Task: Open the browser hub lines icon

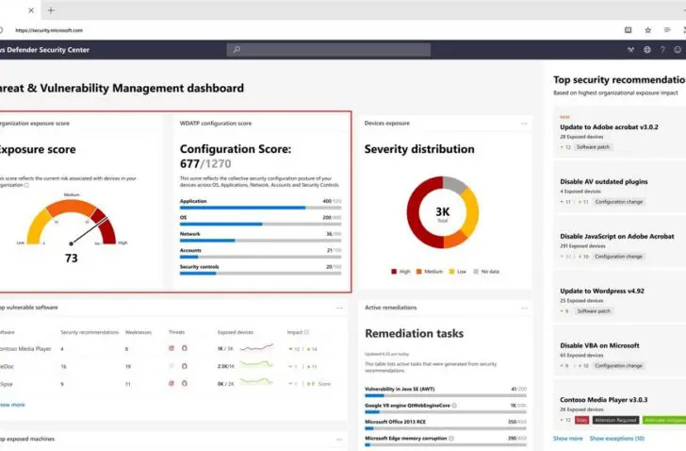Action: 667,30
